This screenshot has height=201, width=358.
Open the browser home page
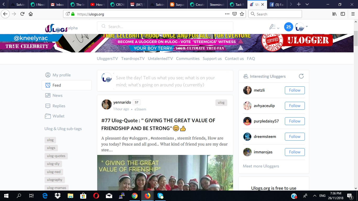(31, 14)
